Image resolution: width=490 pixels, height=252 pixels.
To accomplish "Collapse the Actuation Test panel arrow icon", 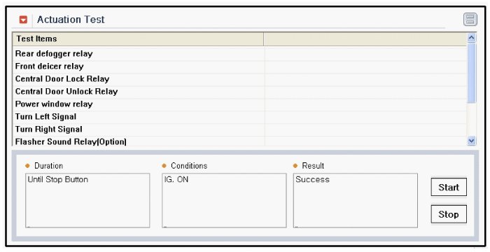I will [x=23, y=20].
